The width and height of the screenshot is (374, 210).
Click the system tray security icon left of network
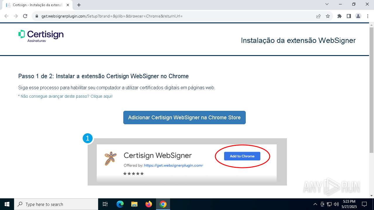322,204
